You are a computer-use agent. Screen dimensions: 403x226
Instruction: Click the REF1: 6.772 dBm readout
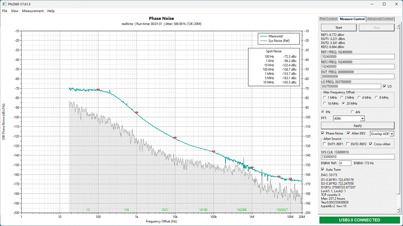332,35
